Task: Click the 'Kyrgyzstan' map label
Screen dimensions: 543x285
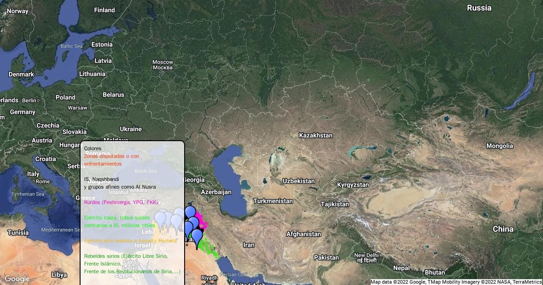Action: (354, 185)
